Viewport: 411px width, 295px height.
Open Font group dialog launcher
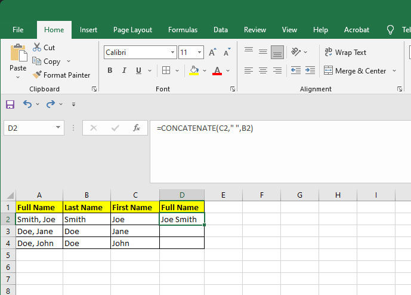233,89
